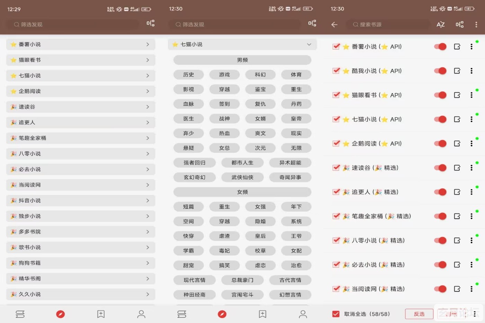Viewport: 485px width, 323px height.
Task: Choose the 都市人生 category tag
Action: (x=242, y=163)
